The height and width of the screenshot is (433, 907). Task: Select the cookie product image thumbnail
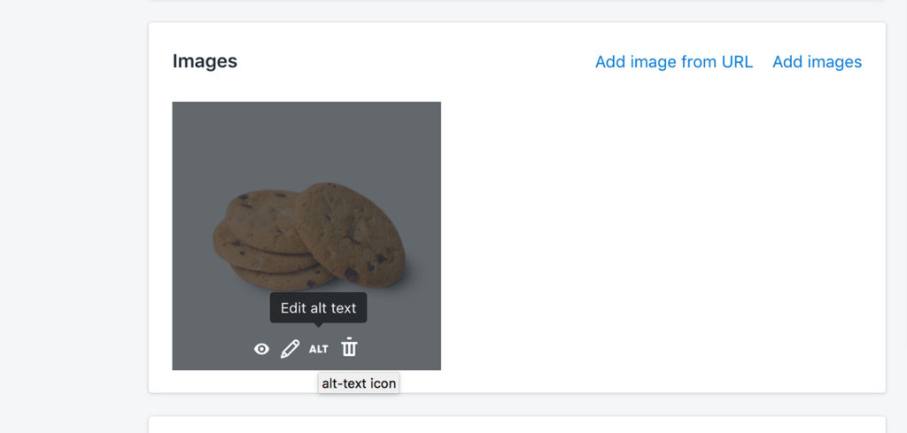tap(306, 236)
